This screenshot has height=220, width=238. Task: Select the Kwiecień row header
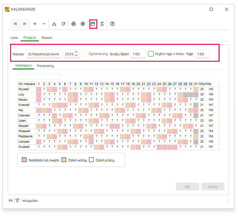pos(27,105)
